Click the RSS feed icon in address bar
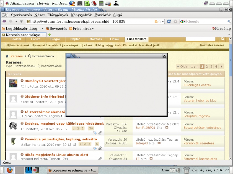 pyautogui.click(x=156, y=22)
